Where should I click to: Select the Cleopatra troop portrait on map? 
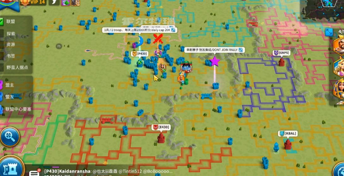162,67
